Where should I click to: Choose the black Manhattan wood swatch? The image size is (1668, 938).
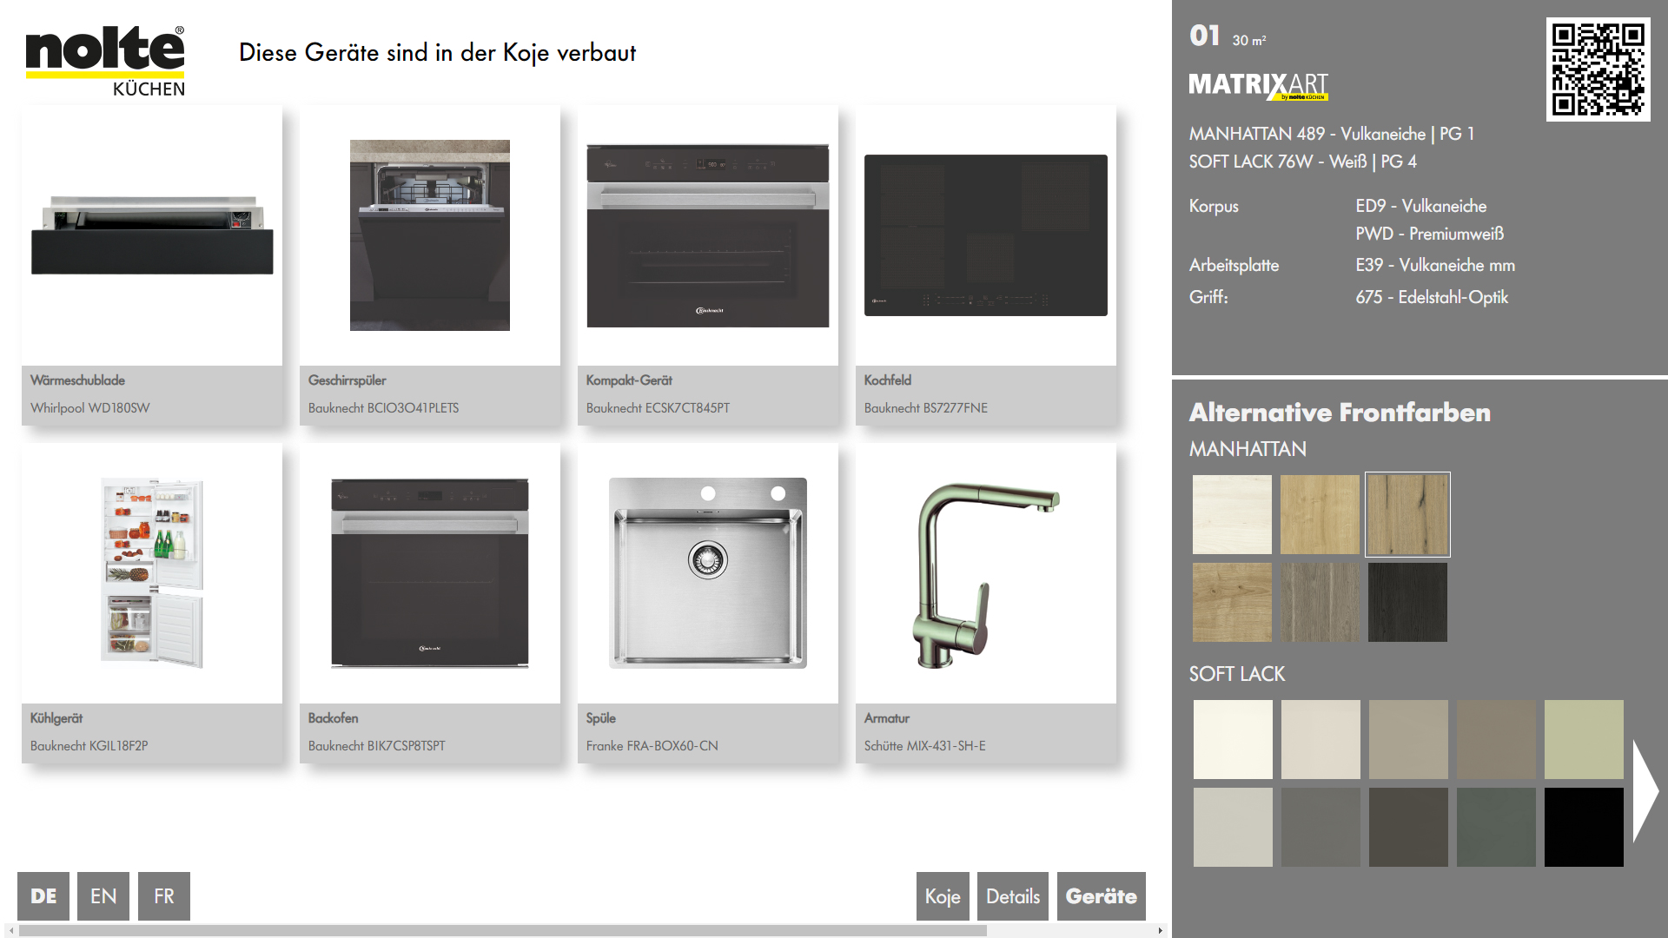[x=1407, y=602]
